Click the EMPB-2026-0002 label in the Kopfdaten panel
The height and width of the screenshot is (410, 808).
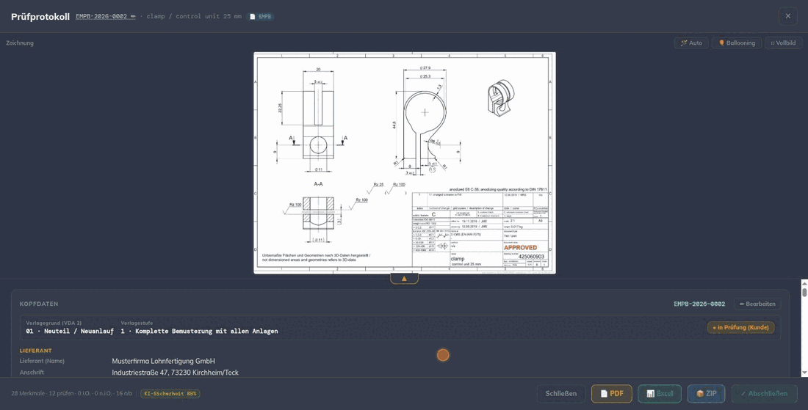tap(699, 304)
